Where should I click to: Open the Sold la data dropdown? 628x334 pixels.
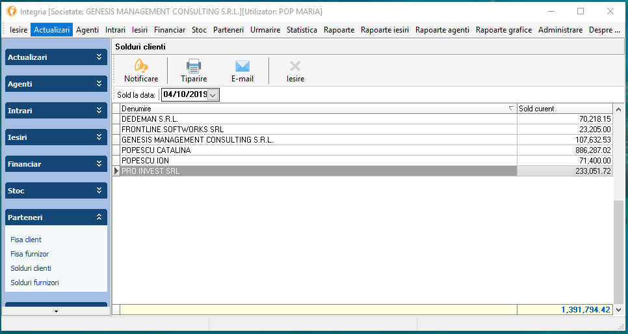(x=213, y=95)
